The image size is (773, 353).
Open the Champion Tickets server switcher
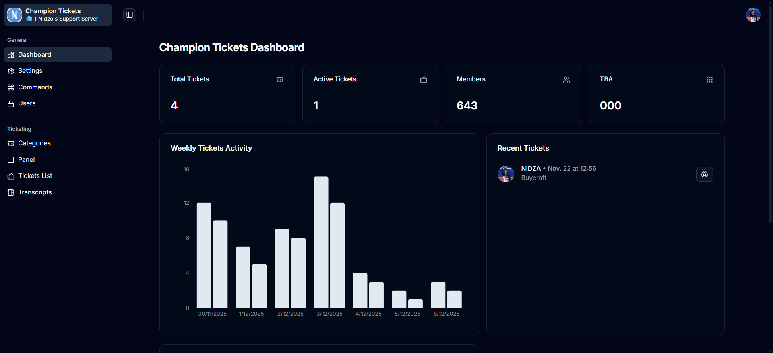[58, 15]
